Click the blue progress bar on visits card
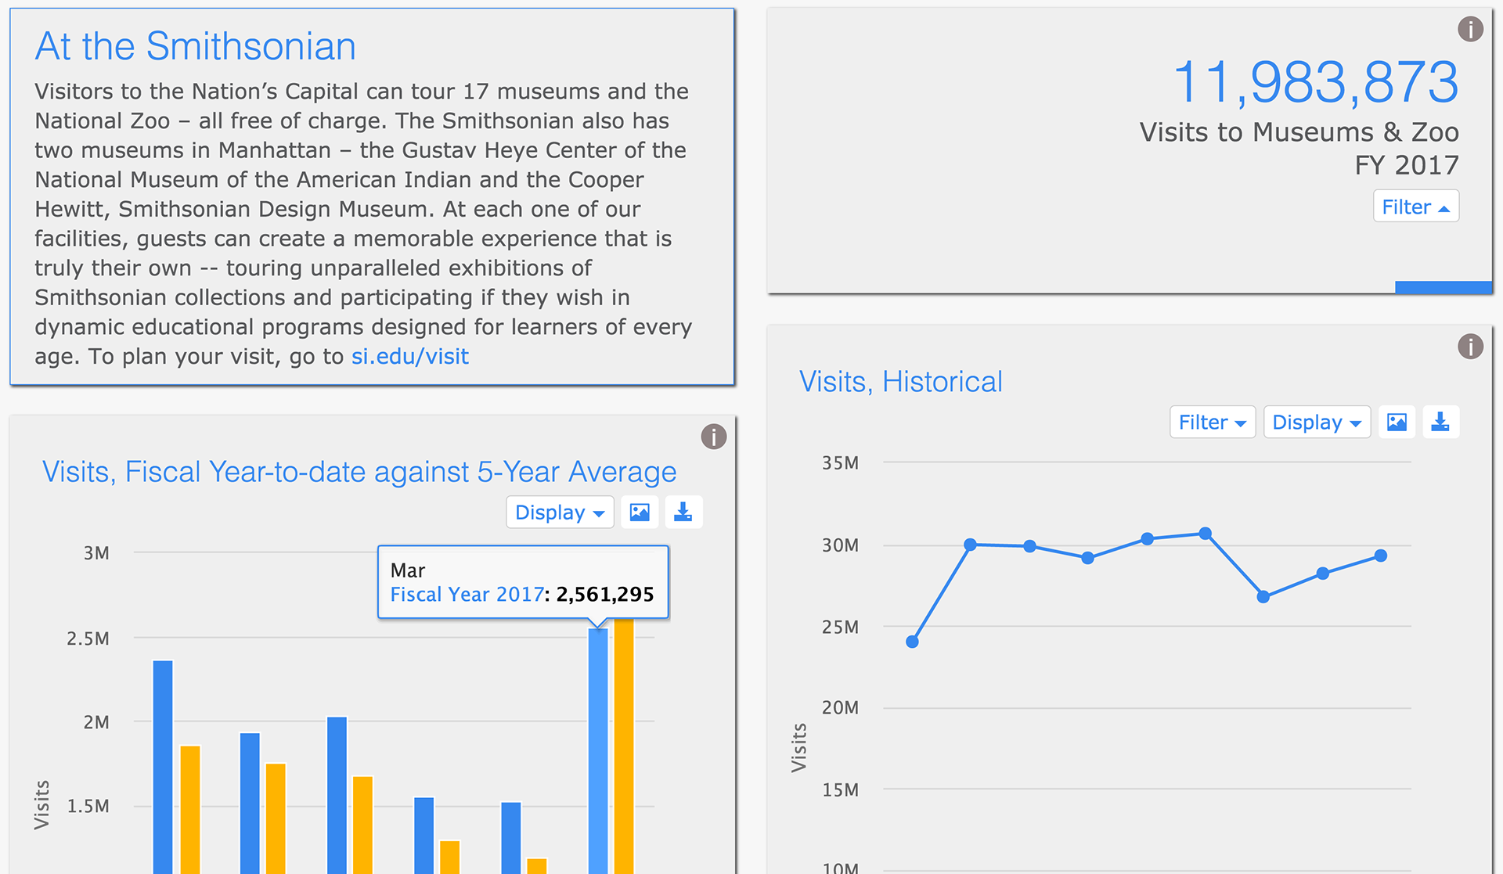1503x874 pixels. click(1444, 287)
